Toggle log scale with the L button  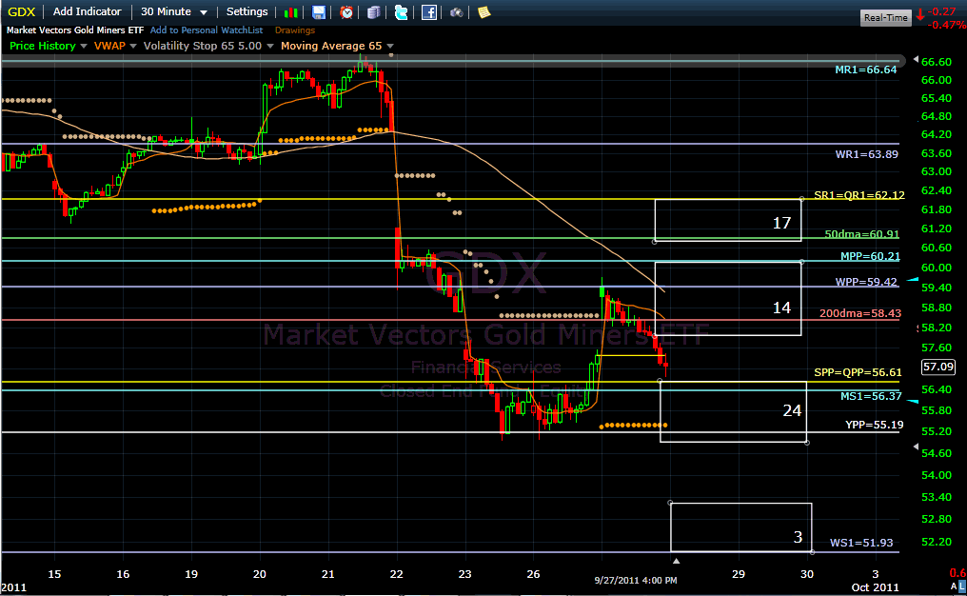coord(962,586)
